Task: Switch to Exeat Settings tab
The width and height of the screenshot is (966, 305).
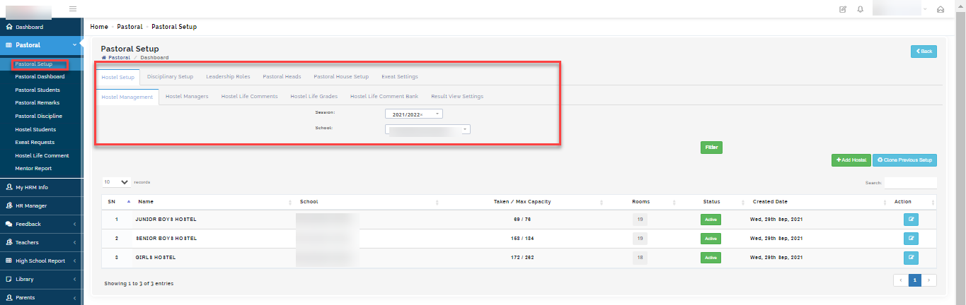Action: tap(400, 76)
